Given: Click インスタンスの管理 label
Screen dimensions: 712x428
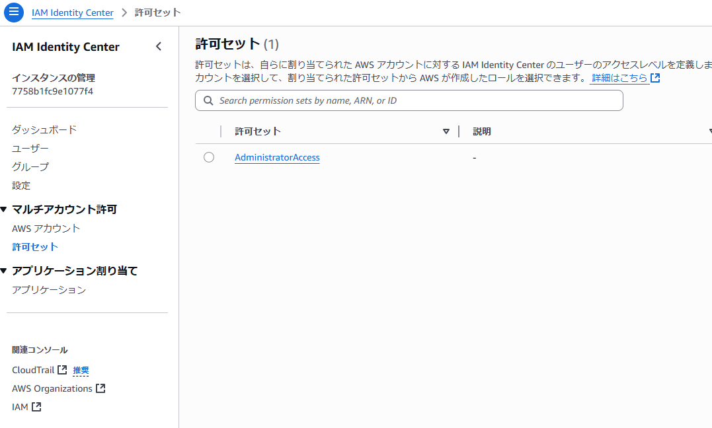Looking at the screenshot, I should [x=54, y=78].
